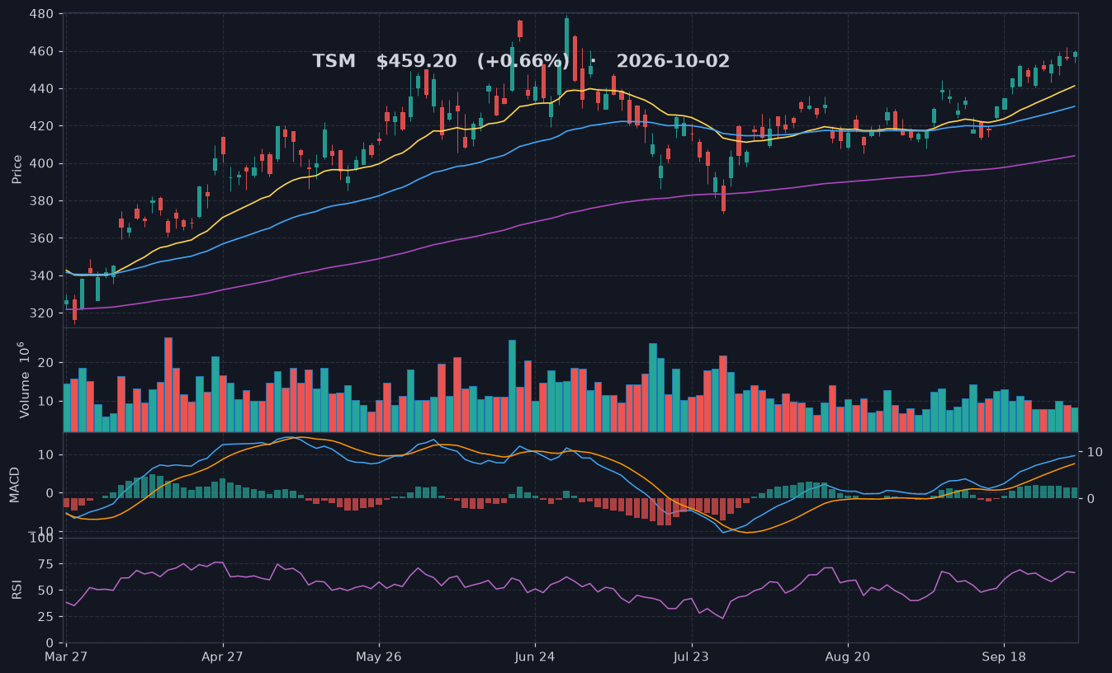Click the MACD axis label
This screenshot has height=673, width=1112.
(x=14, y=485)
